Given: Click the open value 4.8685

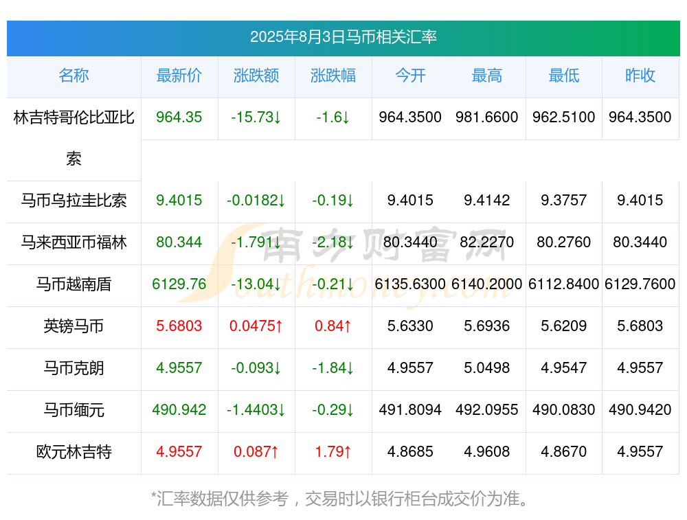Looking at the screenshot, I should (x=410, y=452).
